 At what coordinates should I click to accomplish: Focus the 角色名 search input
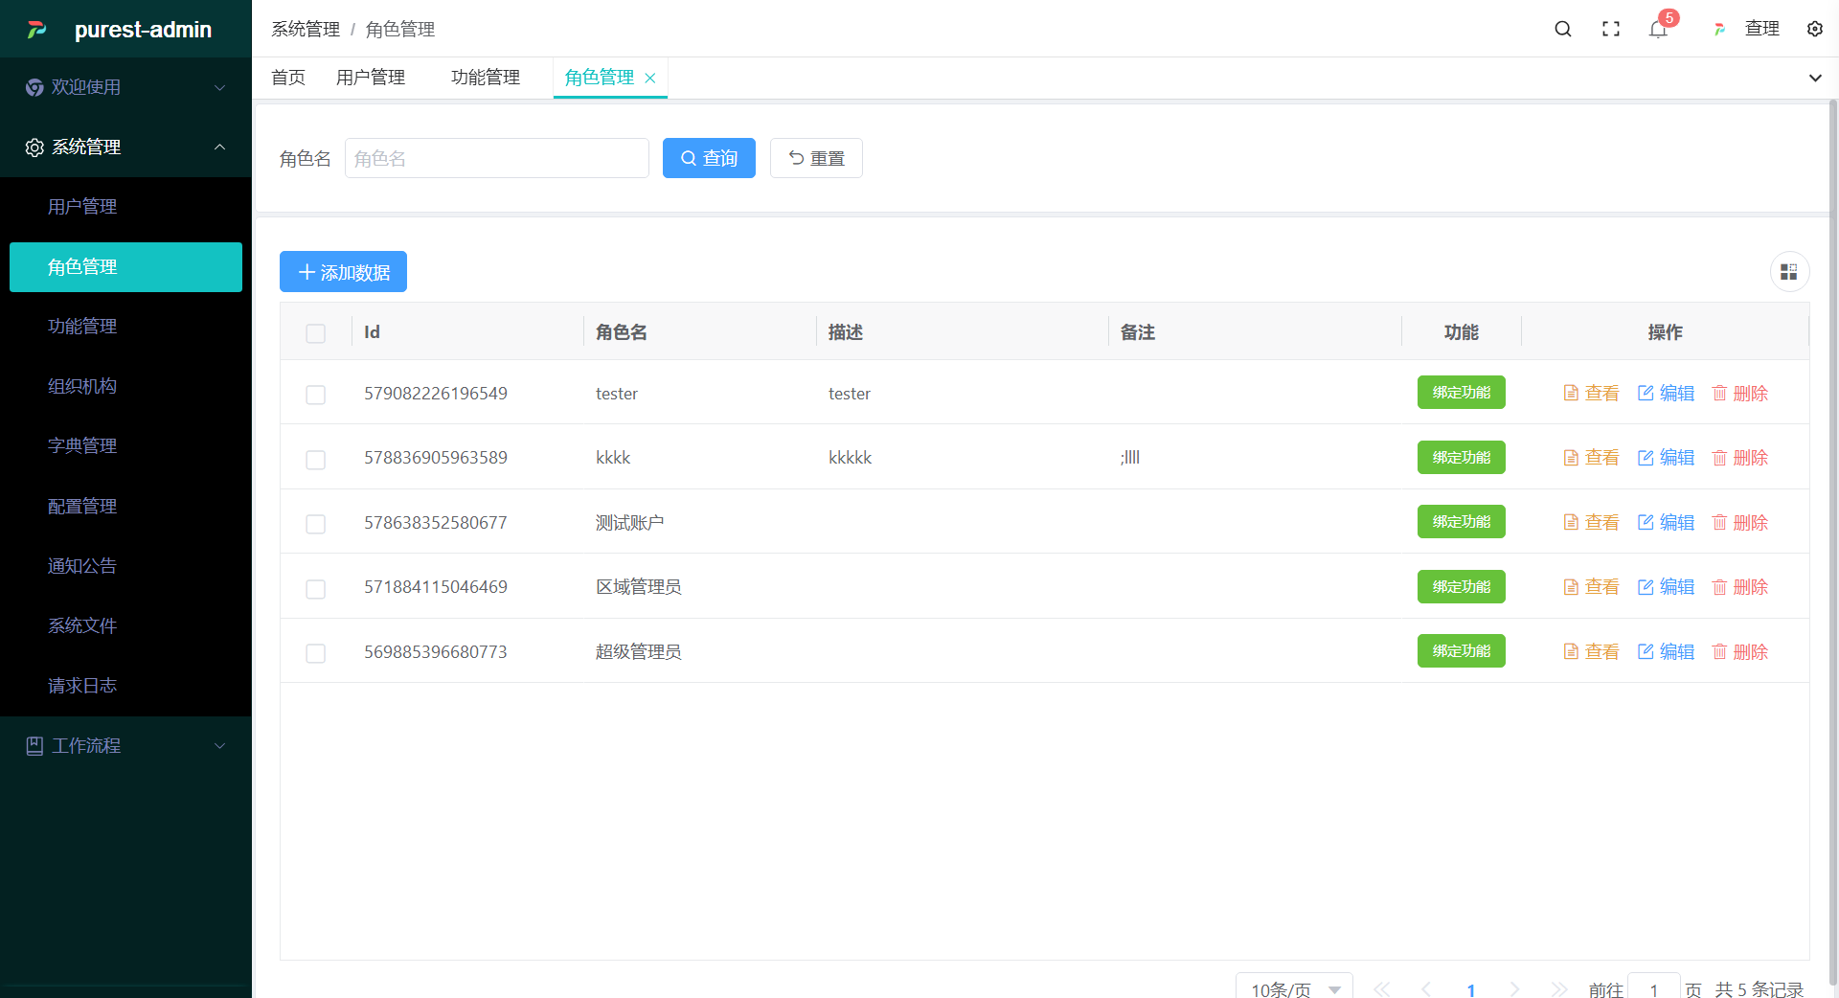497,158
